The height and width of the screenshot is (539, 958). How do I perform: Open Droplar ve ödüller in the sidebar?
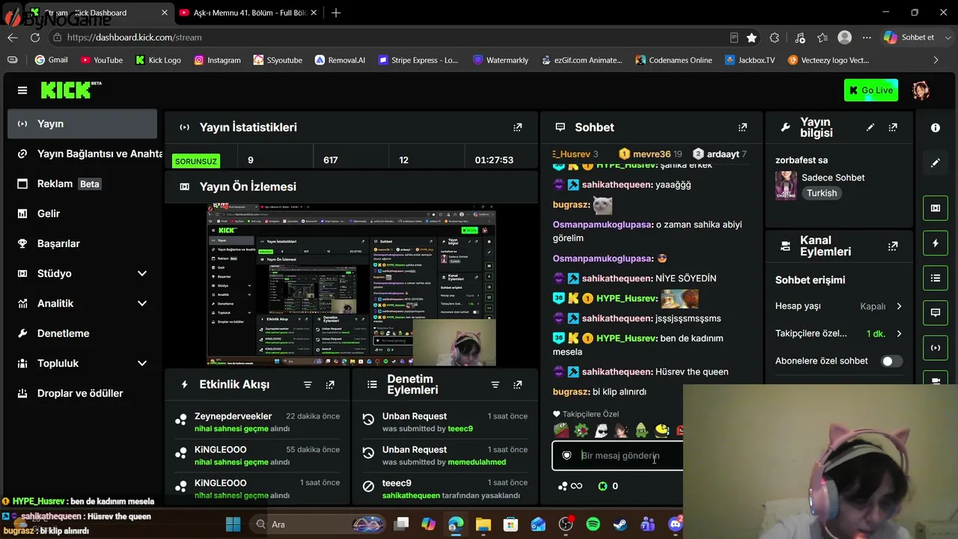tap(82, 393)
